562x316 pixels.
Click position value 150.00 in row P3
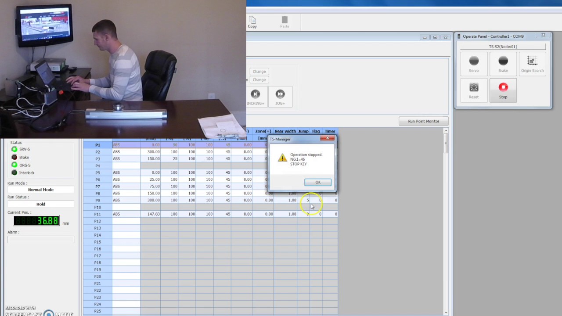point(151,159)
